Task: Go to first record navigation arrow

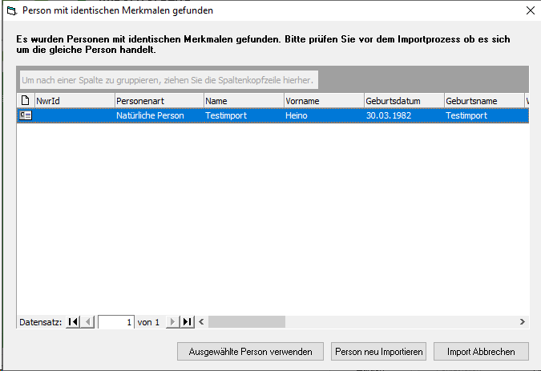Action: pyautogui.click(x=74, y=322)
